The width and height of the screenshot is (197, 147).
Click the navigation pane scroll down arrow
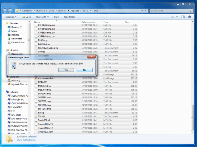29,132
